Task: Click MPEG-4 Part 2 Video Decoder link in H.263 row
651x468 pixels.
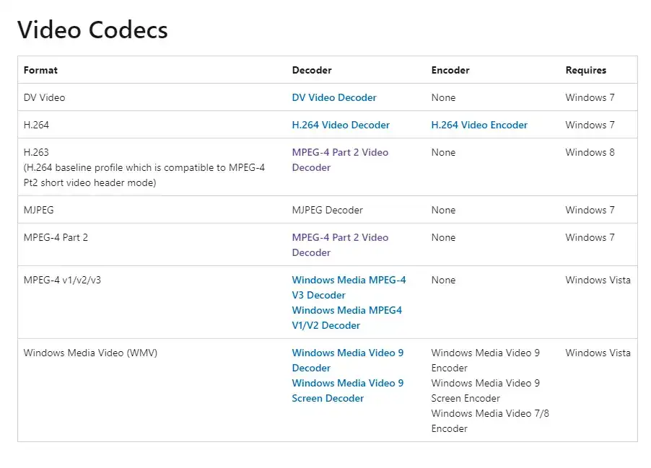Action: [x=340, y=160]
